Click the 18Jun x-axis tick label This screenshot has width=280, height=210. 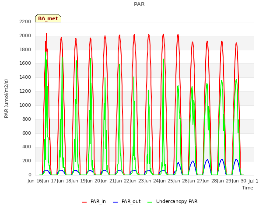72,181
